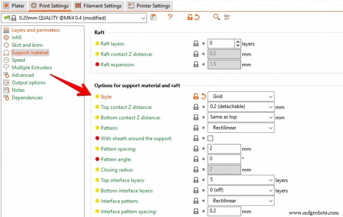Viewport: 343px width, 217px height.
Task: Click the lock icon for Interface pattern spacing
Action: coord(196,211)
